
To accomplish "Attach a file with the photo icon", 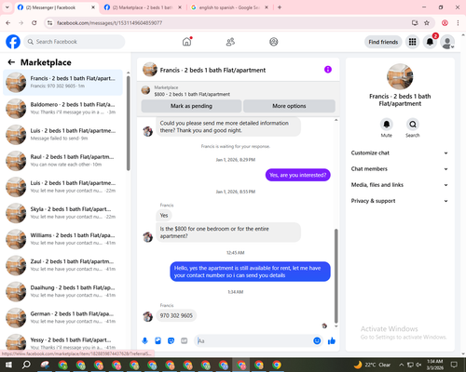I will pos(158,341).
